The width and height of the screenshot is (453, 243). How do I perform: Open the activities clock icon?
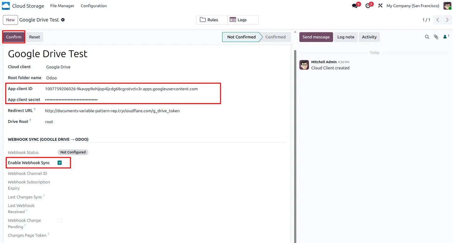tap(368, 6)
